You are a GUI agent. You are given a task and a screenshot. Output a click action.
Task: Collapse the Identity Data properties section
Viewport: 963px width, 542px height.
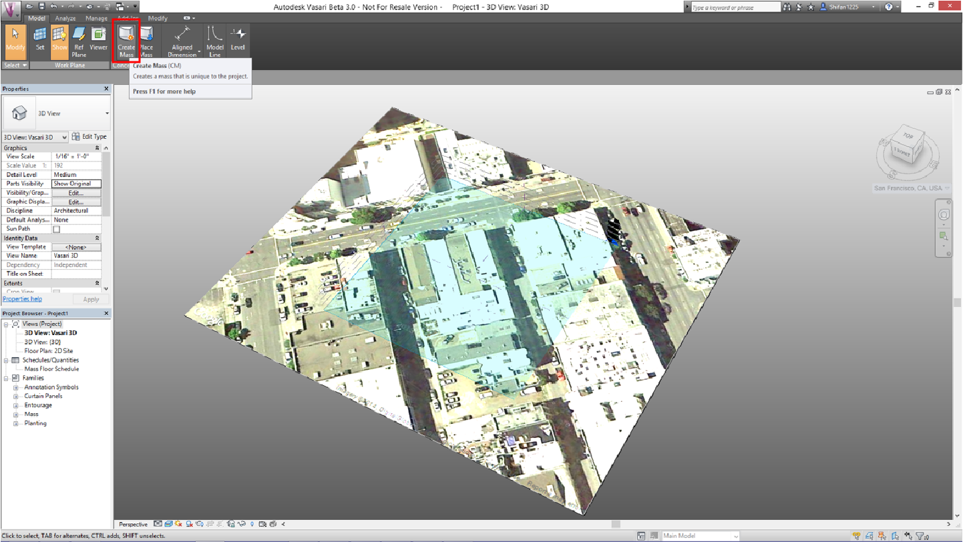pos(97,238)
